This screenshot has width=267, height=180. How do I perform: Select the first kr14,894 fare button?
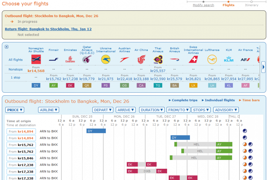tap(21, 131)
